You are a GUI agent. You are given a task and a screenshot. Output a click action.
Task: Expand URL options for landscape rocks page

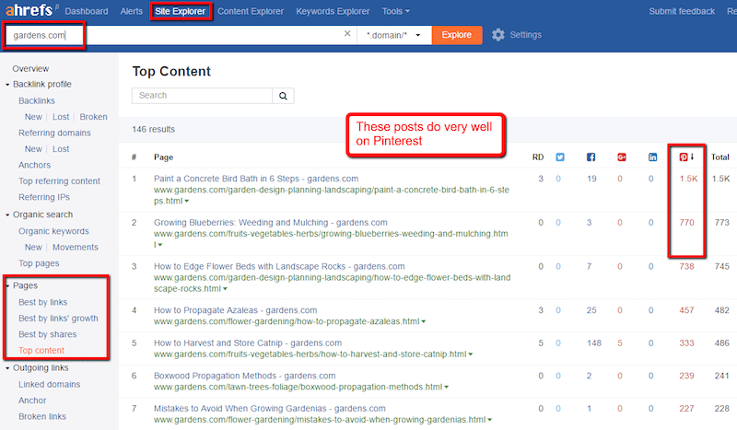[225, 289]
